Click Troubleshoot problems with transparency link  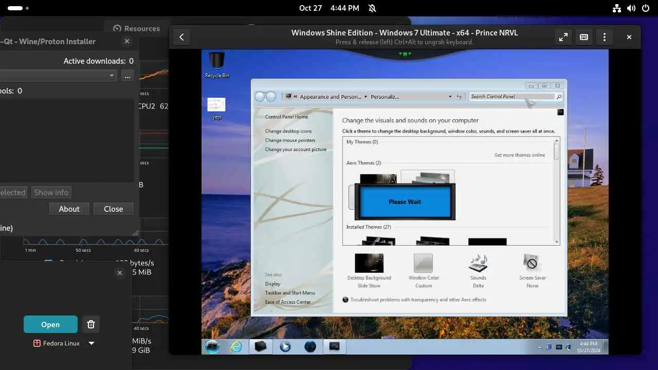coord(418,300)
